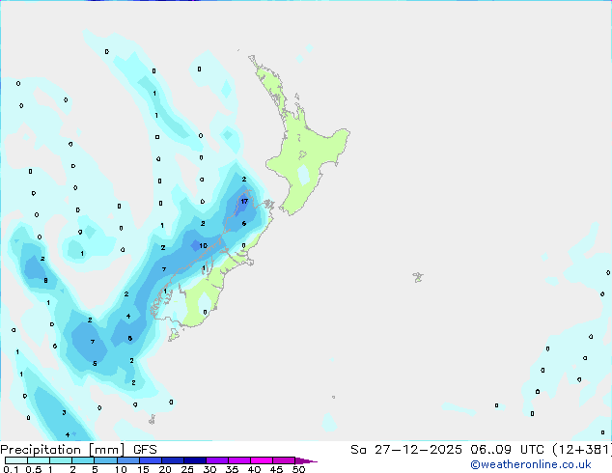Select the 2–5 mm legend color swatch
The image size is (612, 473).
pos(83,460)
